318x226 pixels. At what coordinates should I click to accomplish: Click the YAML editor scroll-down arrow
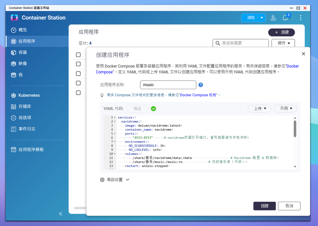295,166
